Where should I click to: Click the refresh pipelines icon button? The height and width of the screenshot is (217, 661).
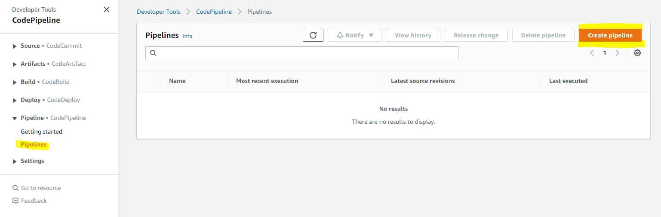pyautogui.click(x=313, y=35)
